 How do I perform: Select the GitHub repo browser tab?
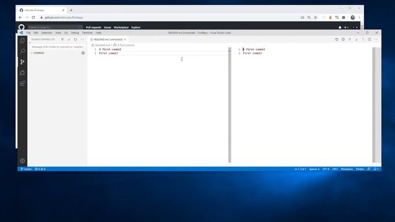point(41,10)
